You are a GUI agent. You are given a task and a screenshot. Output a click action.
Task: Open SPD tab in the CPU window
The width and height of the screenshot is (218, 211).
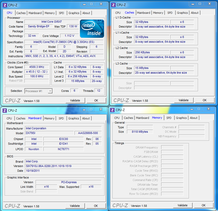62,13
